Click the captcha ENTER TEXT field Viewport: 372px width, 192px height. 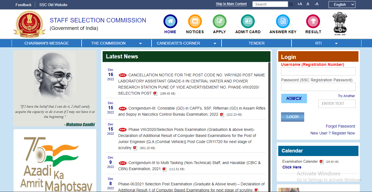click(x=337, y=104)
